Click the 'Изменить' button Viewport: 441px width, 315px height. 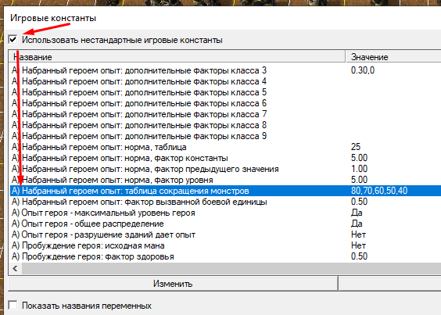[x=173, y=284]
